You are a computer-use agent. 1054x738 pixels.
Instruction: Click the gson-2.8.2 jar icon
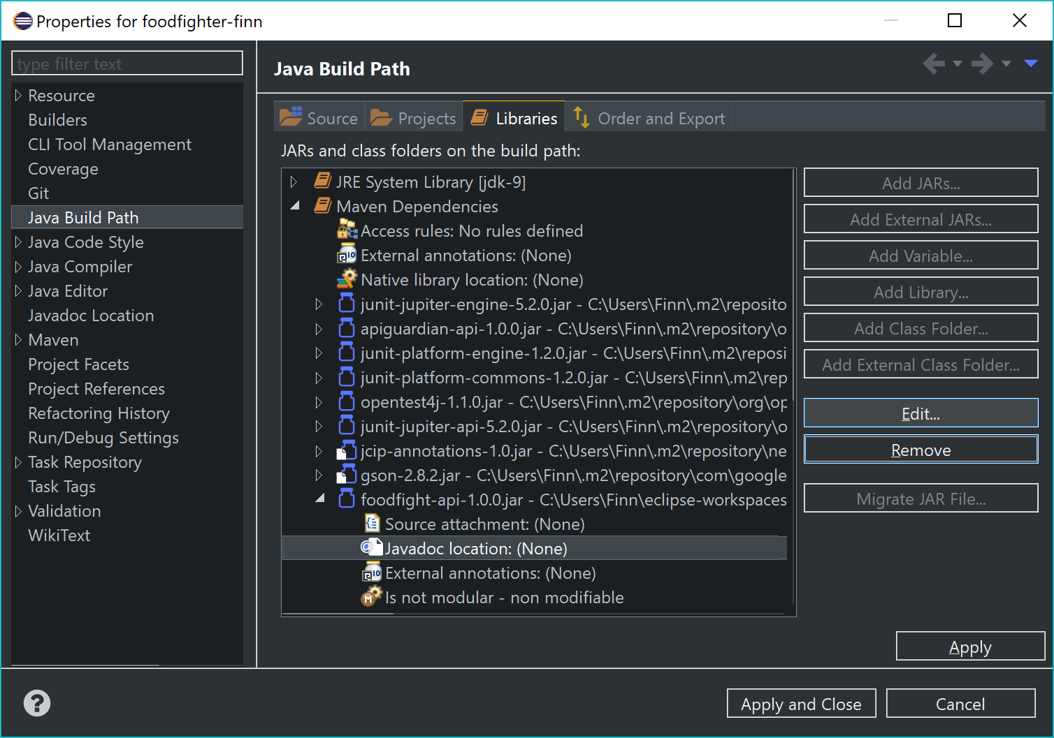(x=347, y=475)
